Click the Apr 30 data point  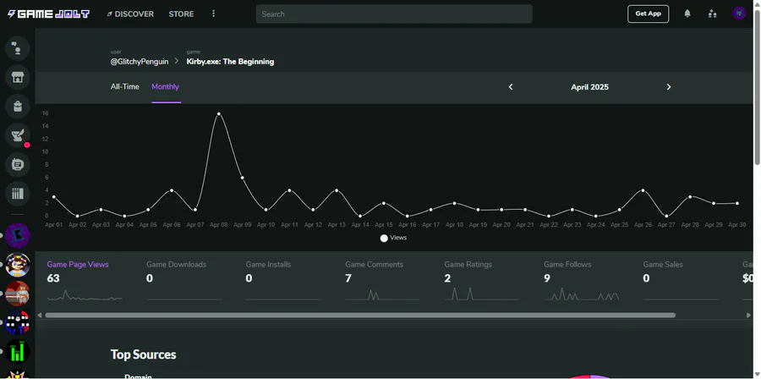(x=737, y=203)
